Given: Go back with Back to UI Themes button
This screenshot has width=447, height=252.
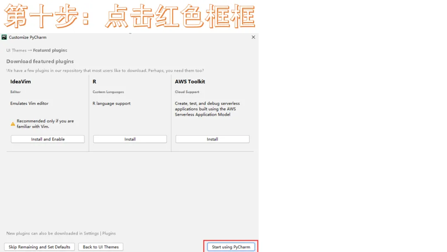Looking at the screenshot, I should 101,247.
